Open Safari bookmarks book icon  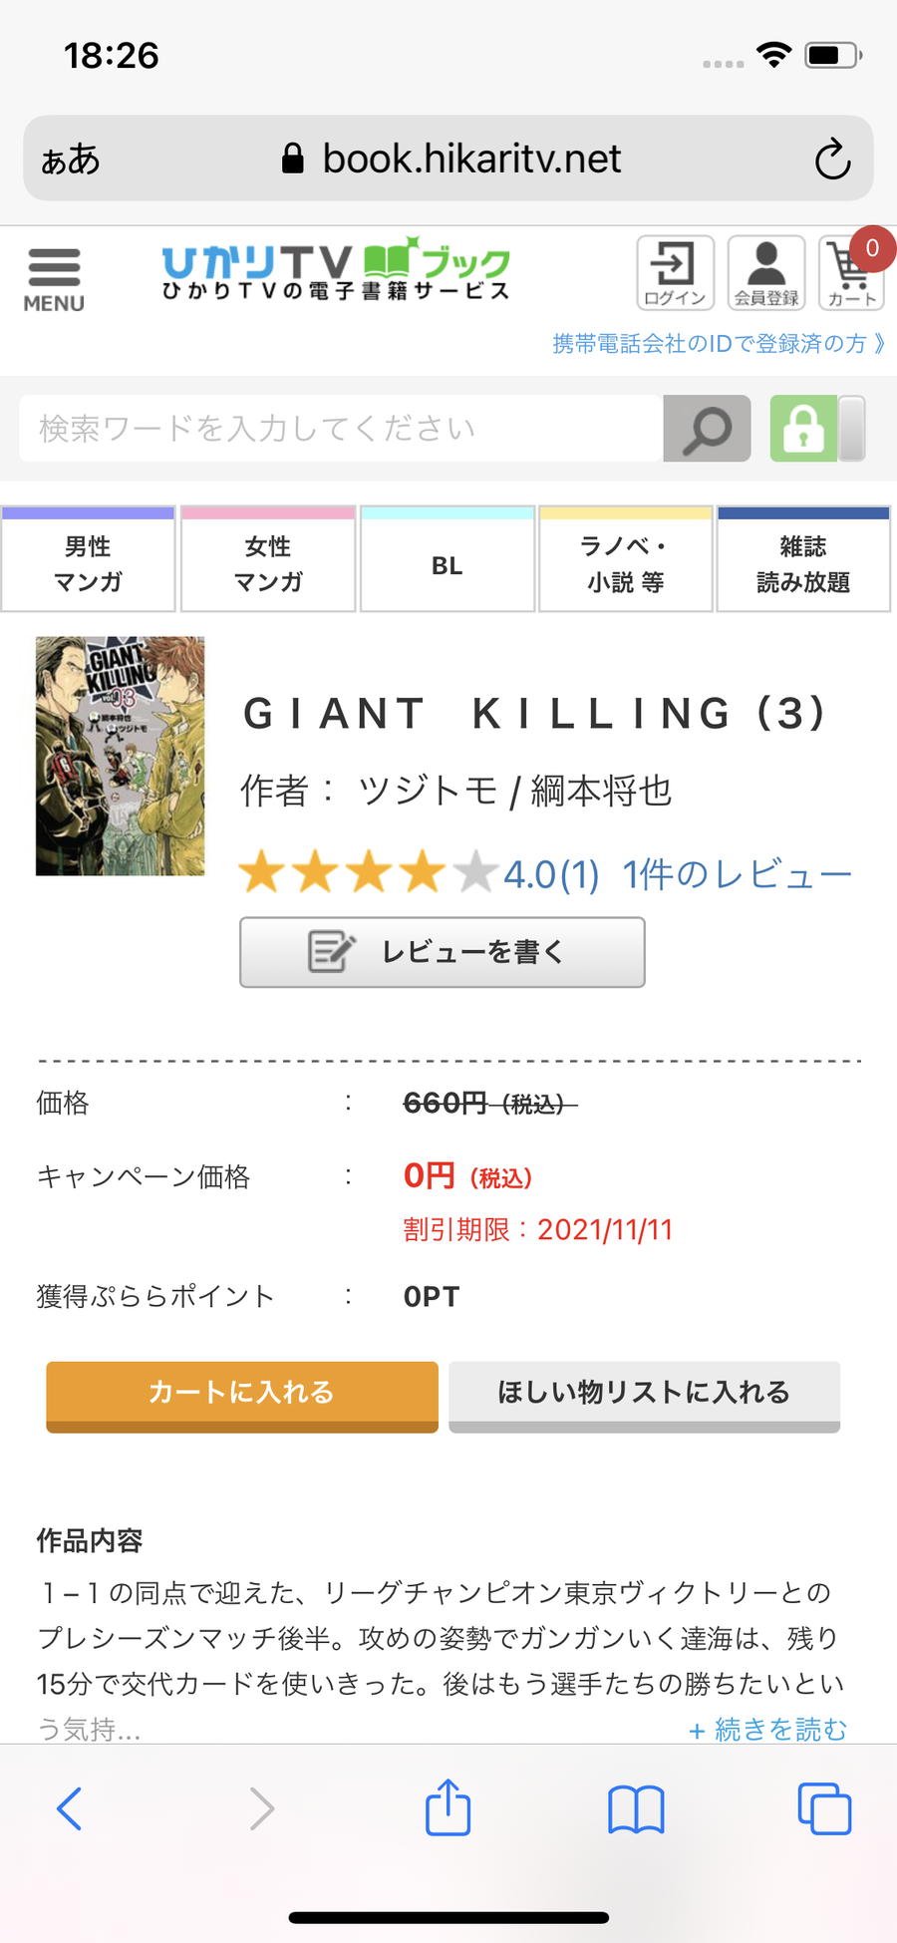click(x=636, y=1809)
